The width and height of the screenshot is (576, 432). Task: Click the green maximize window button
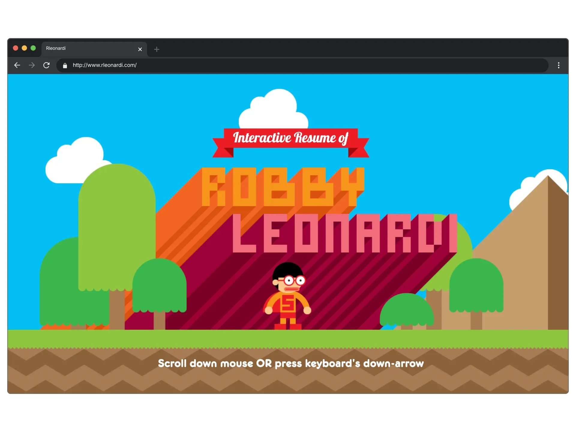coord(33,48)
